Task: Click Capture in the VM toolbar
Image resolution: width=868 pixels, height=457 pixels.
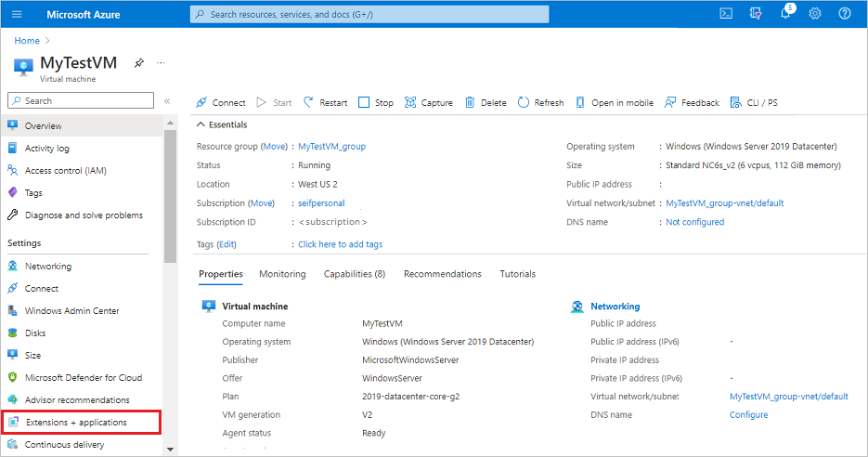Action: click(x=429, y=103)
